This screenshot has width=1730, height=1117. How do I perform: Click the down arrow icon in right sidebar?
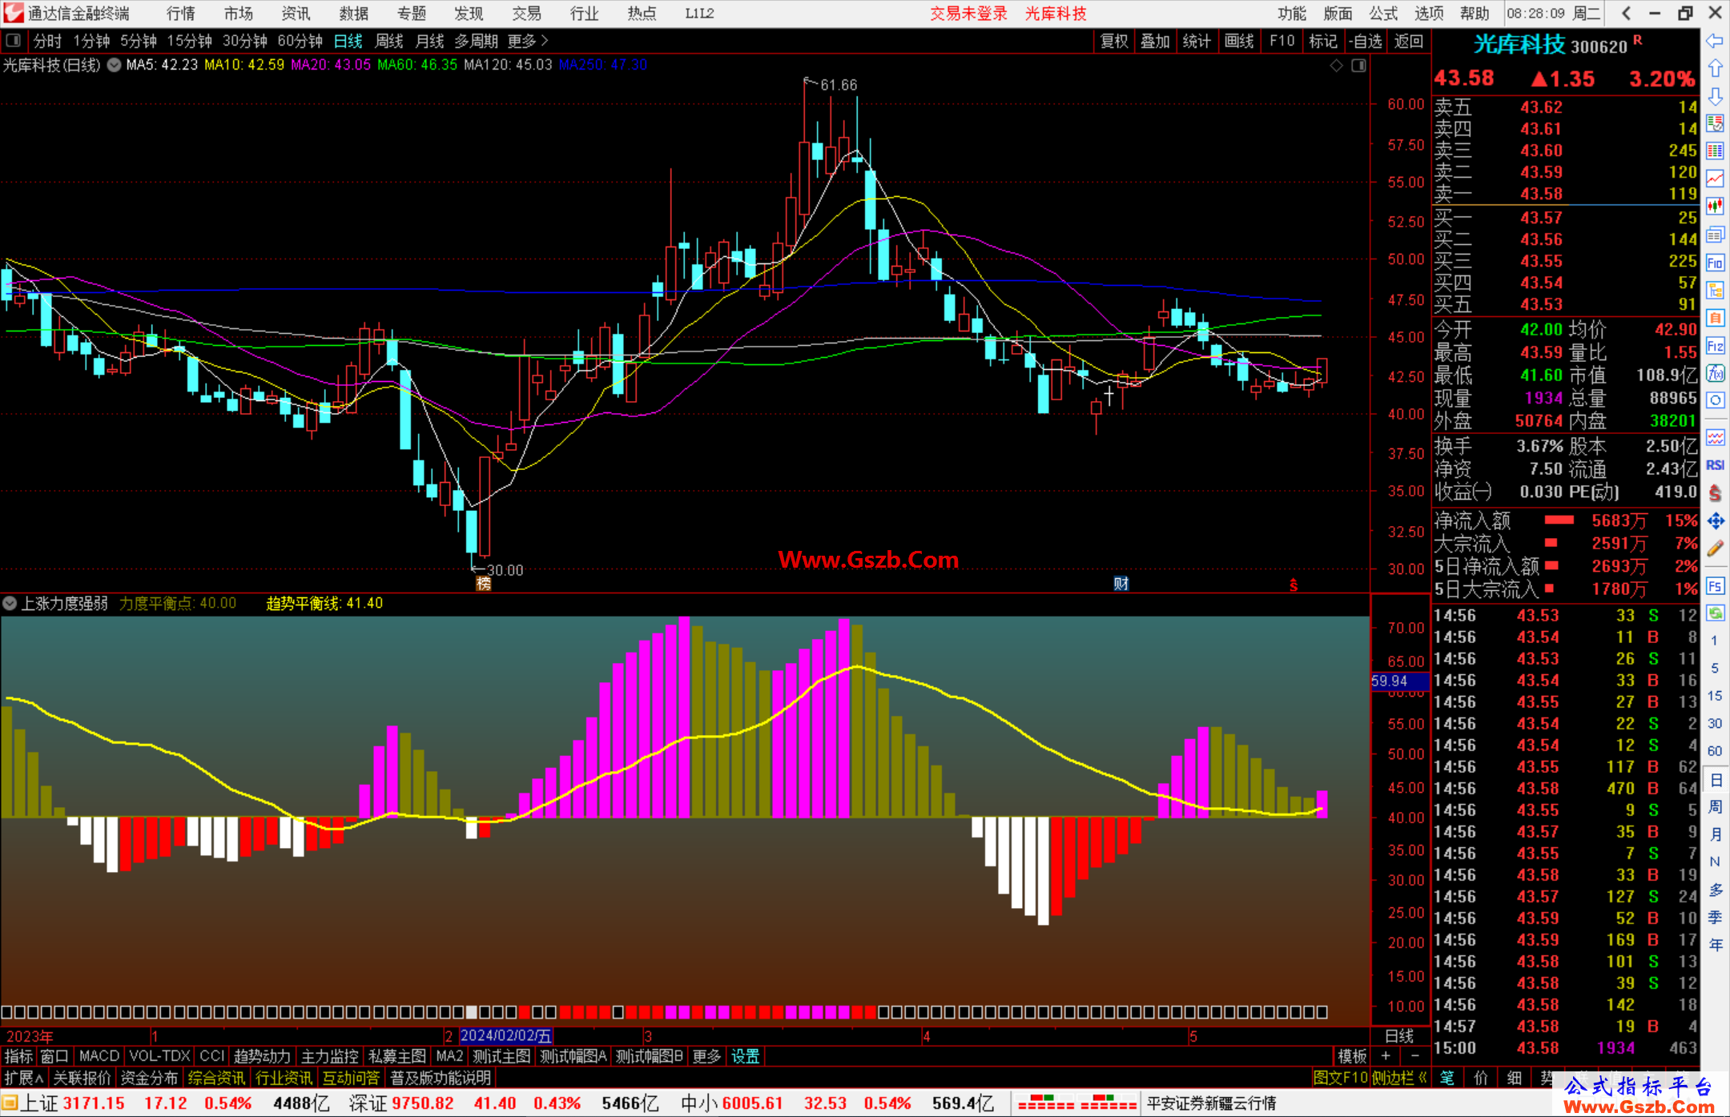pos(1715,96)
